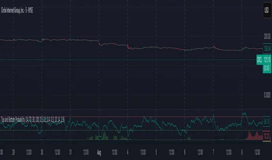Click the 0.0000 price axis label
This screenshot has width=272, height=160.
pos(267,95)
